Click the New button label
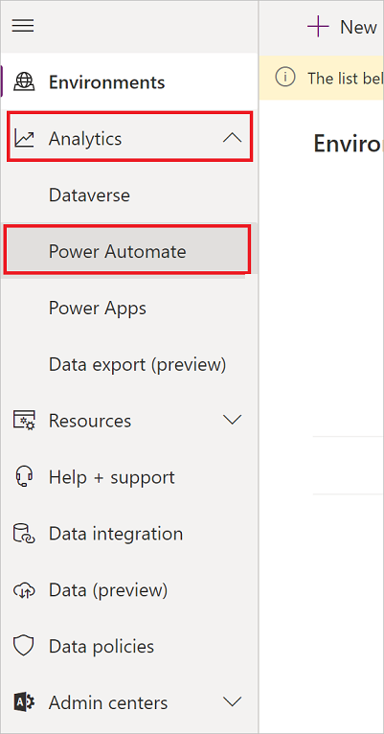The image size is (384, 734). (358, 27)
